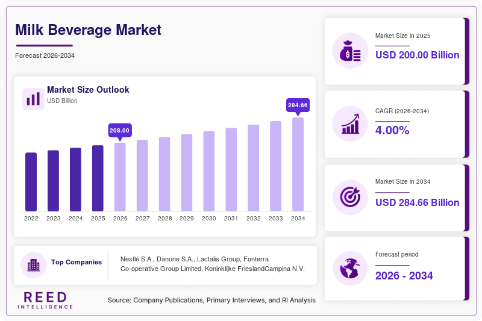Click the 2022 bar in the chart
Image resolution: width=482 pixels, height=321 pixels.
[x=31, y=182]
